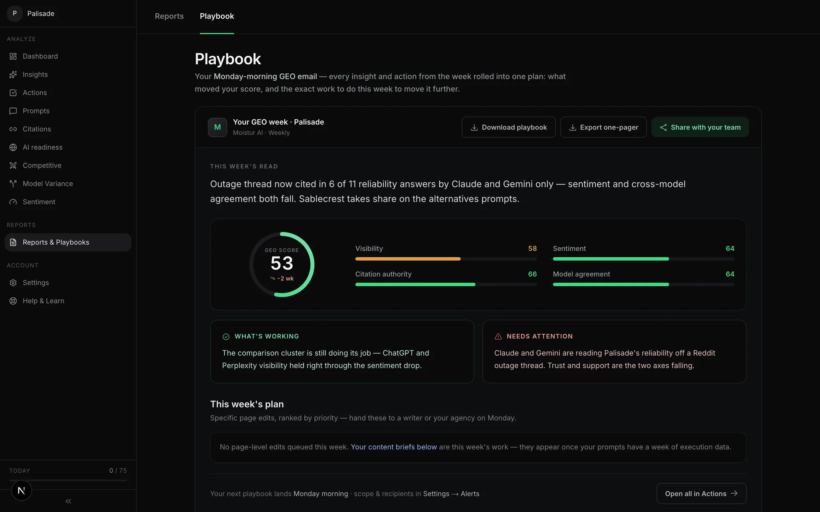Click 'This week's plan' heading
Viewport: 820px width, 512px height.
[x=247, y=404]
